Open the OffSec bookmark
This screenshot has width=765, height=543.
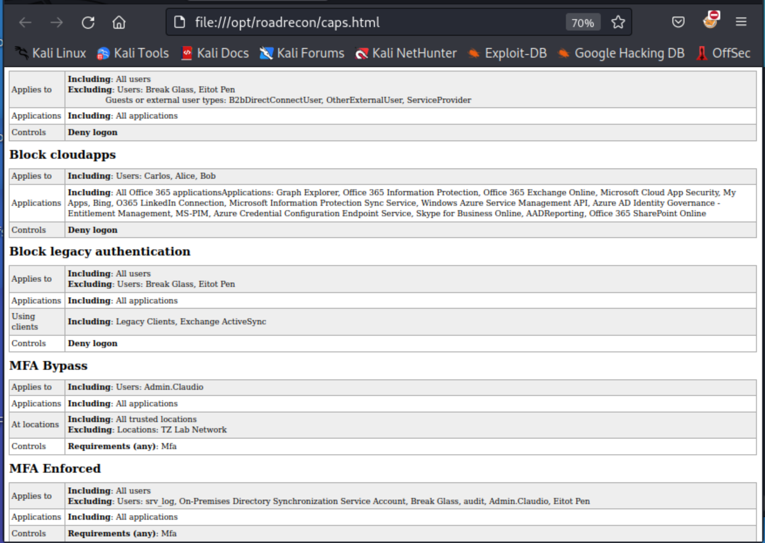point(724,53)
